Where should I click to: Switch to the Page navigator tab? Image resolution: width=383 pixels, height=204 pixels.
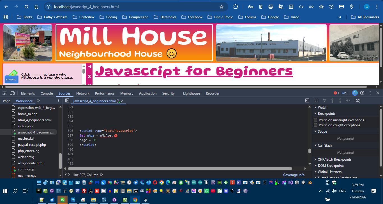click(6, 101)
